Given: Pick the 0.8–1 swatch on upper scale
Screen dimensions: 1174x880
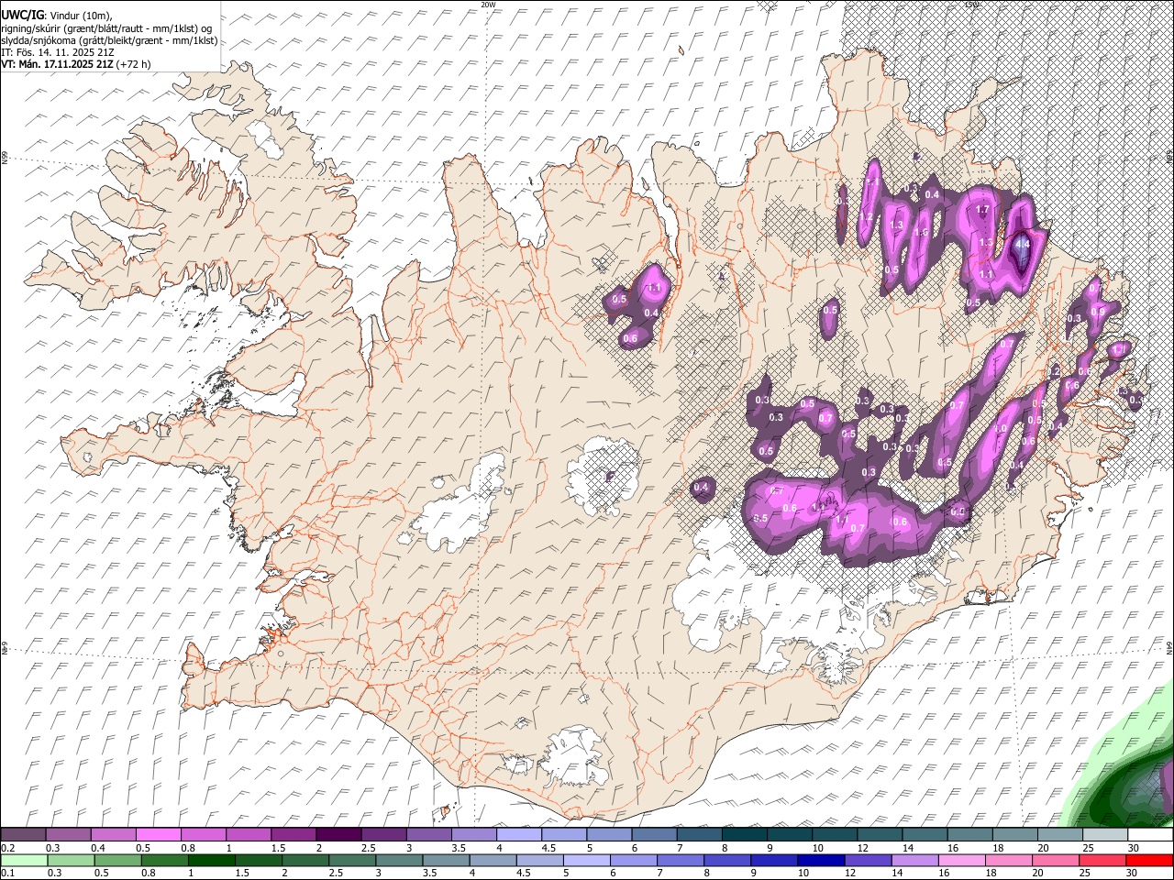Looking at the screenshot, I should tap(203, 835).
